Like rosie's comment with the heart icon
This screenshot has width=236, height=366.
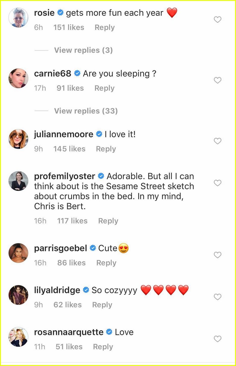pos(218,20)
